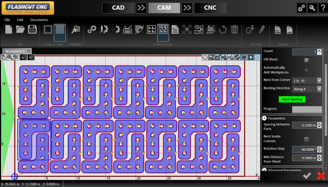Open the CAD import icon
Image resolution: width=328 pixels, height=187 pixels.
click(290, 30)
